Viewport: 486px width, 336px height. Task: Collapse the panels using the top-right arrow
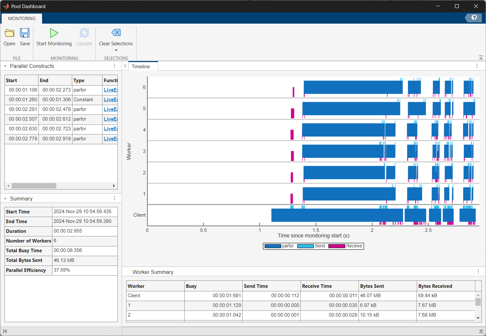click(x=481, y=57)
